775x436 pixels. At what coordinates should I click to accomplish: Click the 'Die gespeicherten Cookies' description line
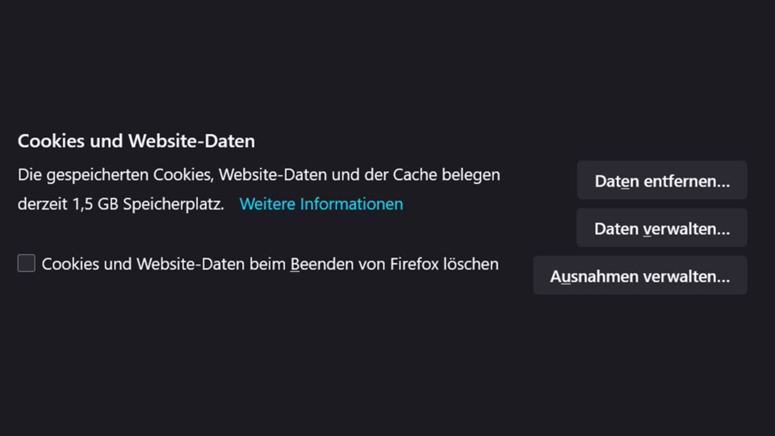click(x=259, y=174)
